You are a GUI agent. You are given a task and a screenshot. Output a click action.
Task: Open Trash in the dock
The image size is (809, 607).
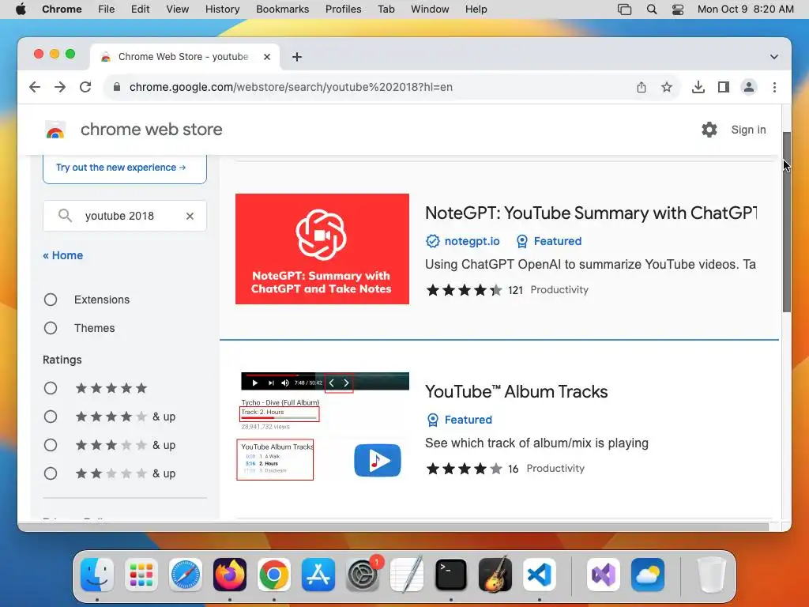(x=711, y=575)
